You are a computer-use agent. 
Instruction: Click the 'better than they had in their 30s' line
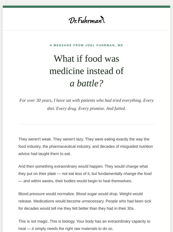click(76, 209)
